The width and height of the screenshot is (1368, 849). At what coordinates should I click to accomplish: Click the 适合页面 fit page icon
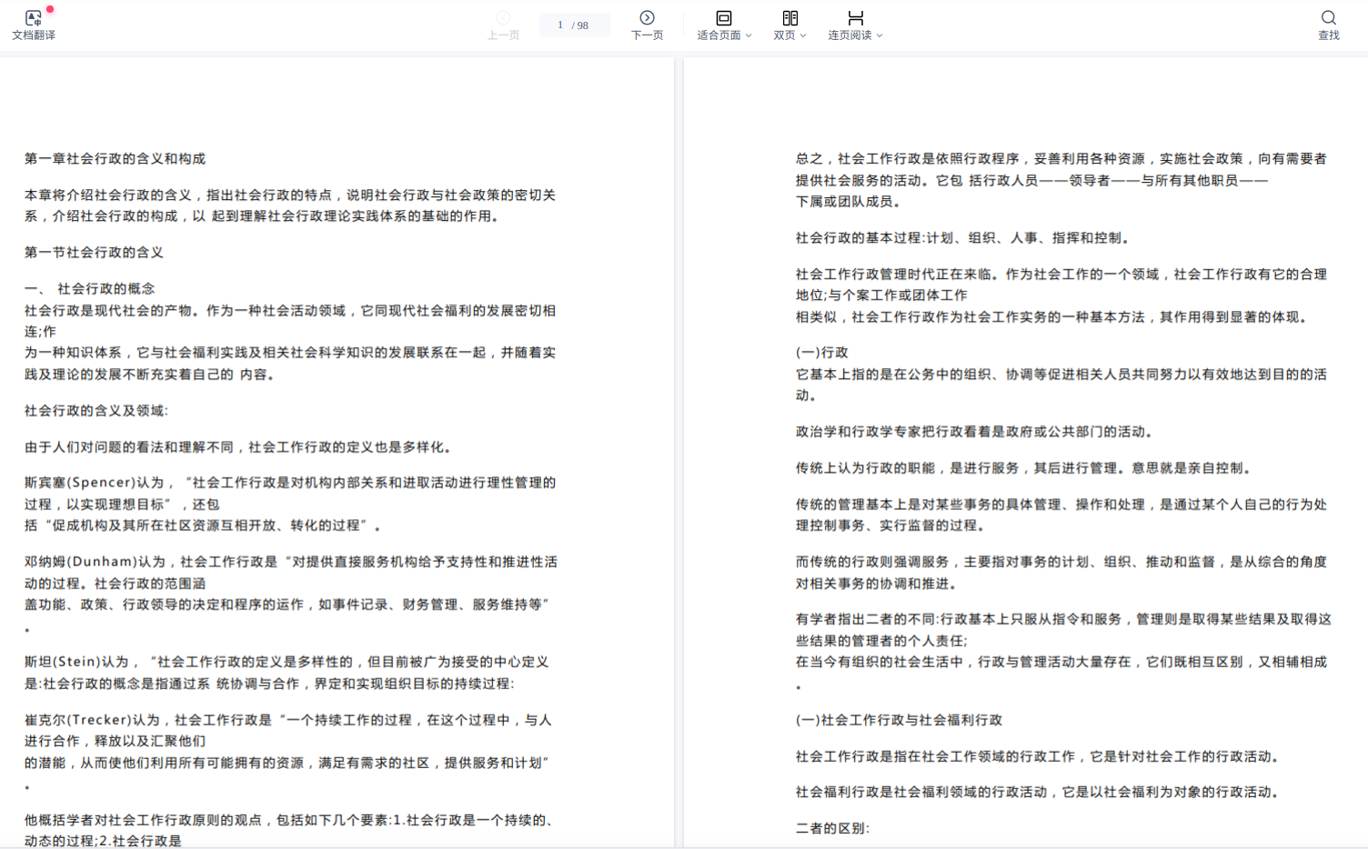[x=723, y=17]
